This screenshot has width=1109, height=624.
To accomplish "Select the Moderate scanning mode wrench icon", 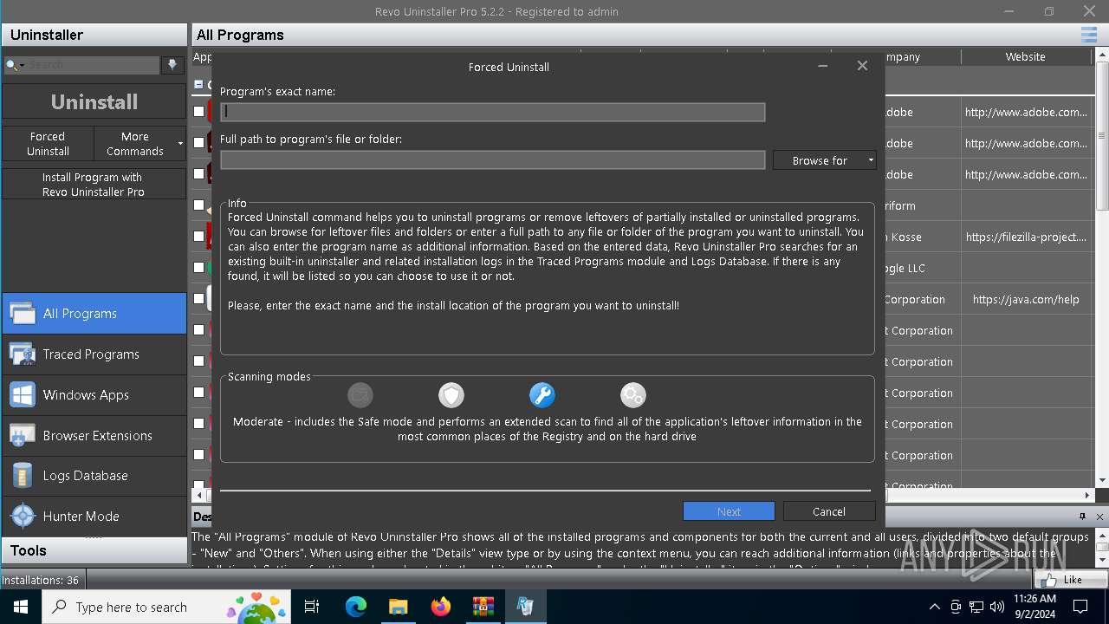I will click(x=542, y=395).
